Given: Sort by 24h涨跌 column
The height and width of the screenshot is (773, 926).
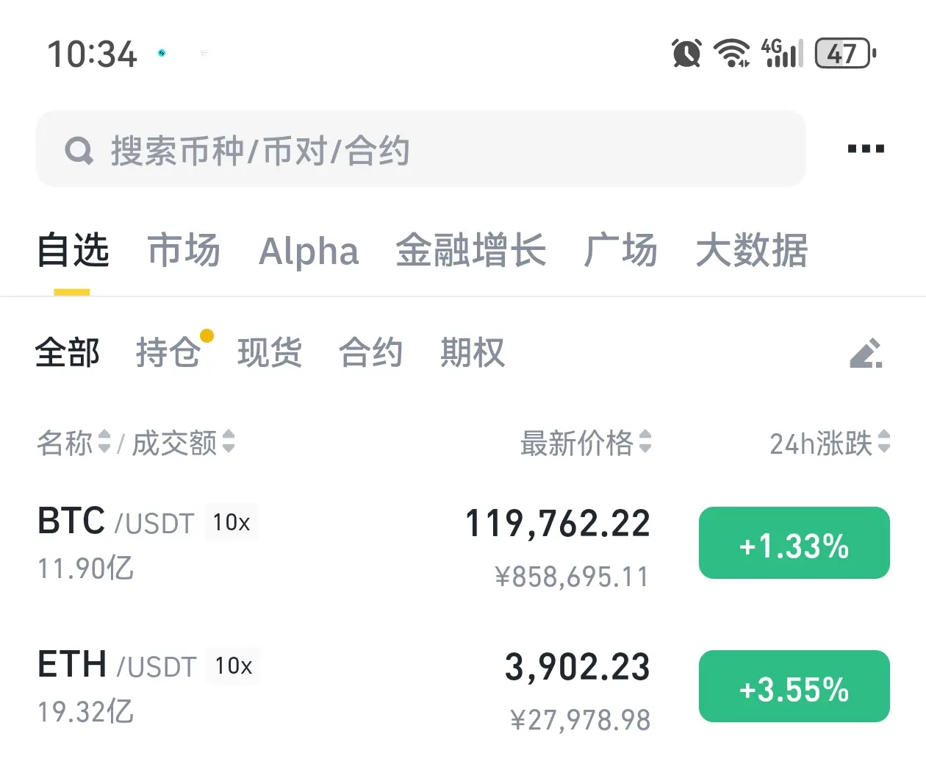Looking at the screenshot, I should [x=830, y=443].
